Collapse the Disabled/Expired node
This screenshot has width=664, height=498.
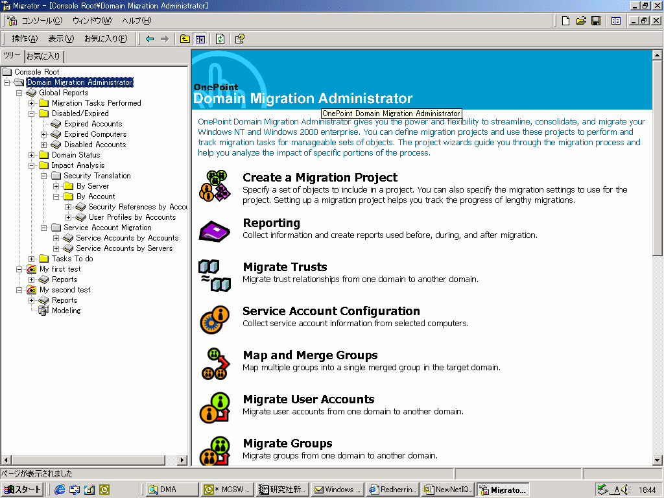coord(31,113)
